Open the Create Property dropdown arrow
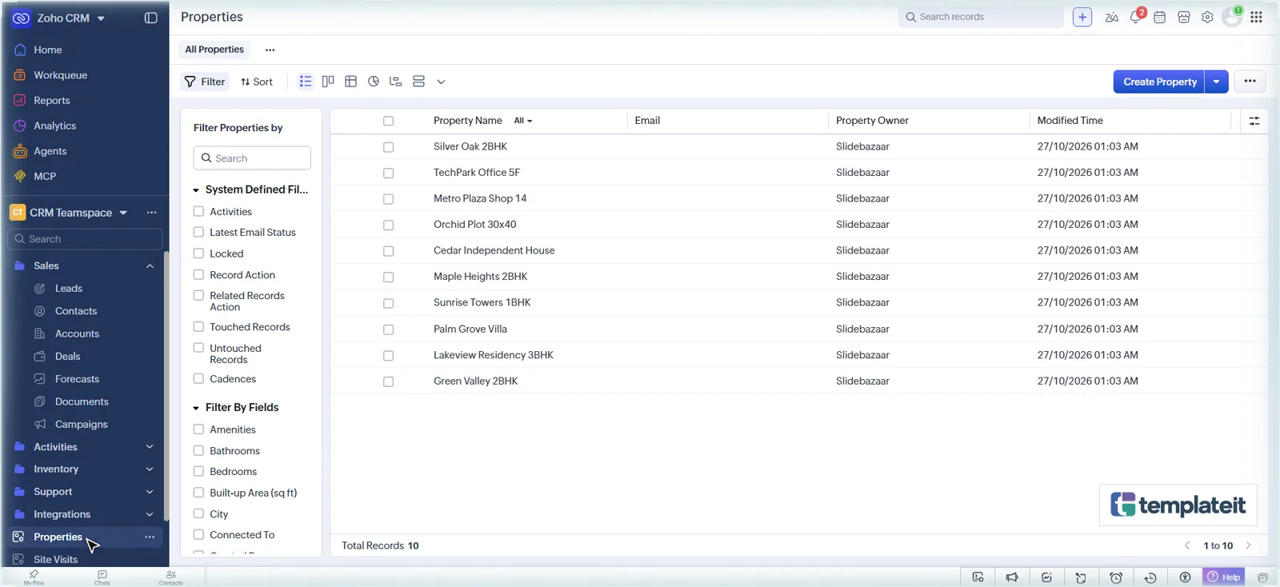Image resolution: width=1280 pixels, height=587 pixels. 1217,82
